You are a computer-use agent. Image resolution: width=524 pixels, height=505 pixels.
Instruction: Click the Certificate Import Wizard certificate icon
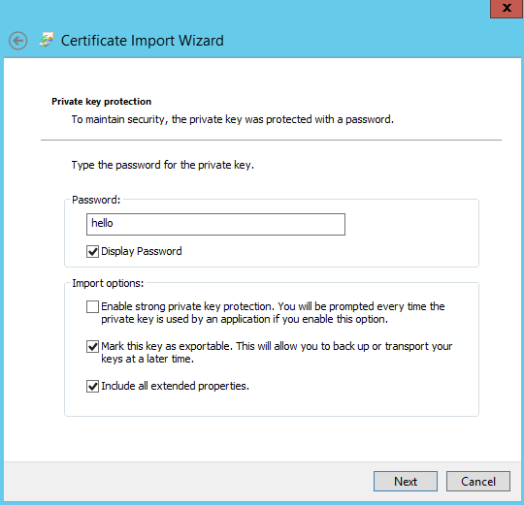pos(47,40)
